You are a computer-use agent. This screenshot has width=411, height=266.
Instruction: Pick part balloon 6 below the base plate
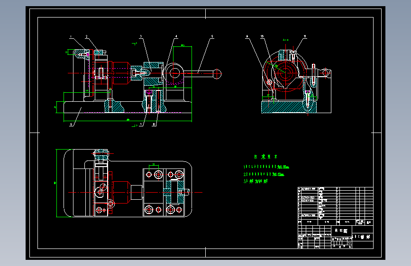coord(71,124)
